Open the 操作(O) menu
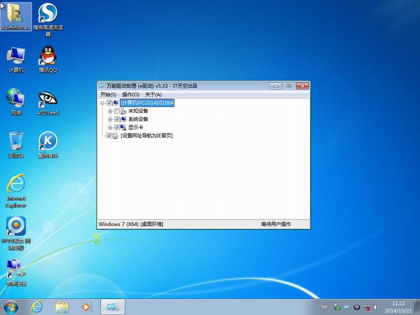The width and height of the screenshot is (420, 315). coord(131,94)
